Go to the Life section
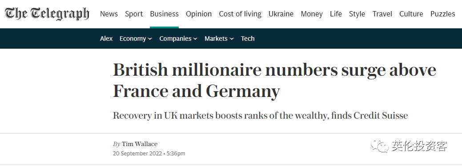 click(x=336, y=14)
